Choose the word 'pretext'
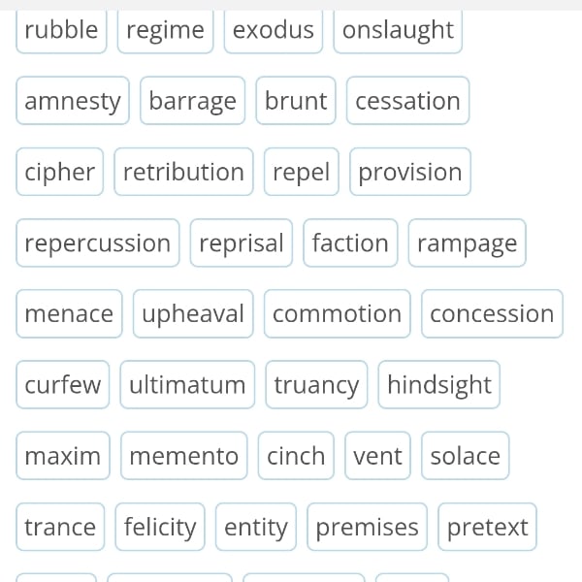This screenshot has height=582, width=582. click(488, 527)
